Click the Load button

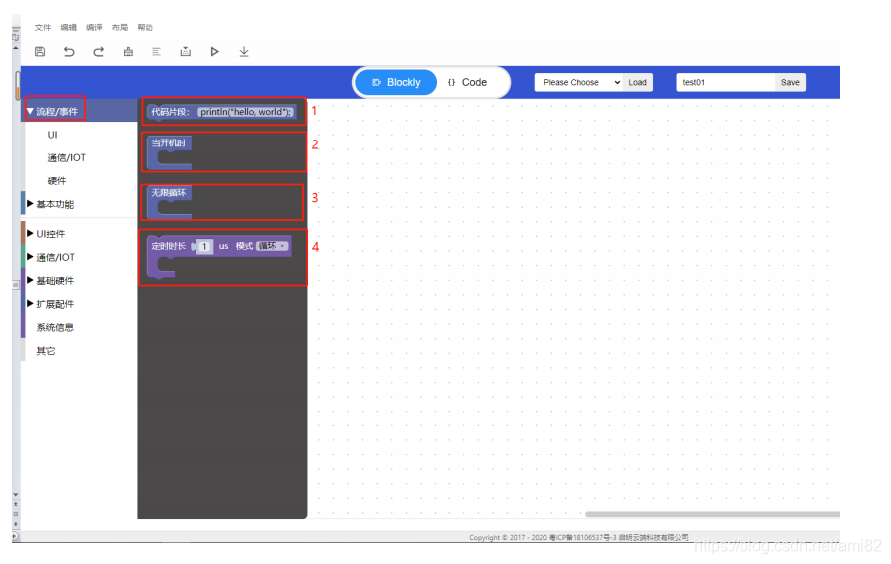click(x=637, y=82)
